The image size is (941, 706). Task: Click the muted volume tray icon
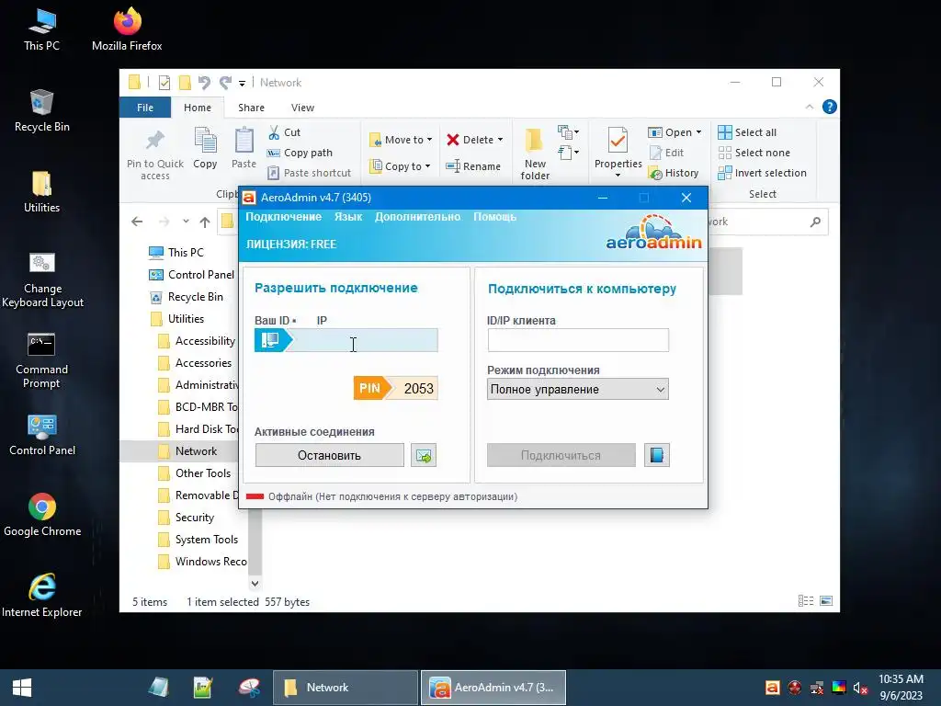pos(860,688)
